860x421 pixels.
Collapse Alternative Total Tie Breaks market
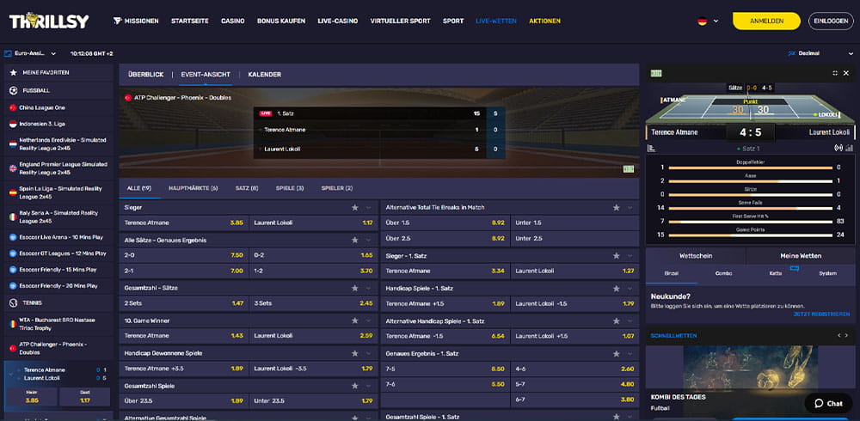[630, 208]
